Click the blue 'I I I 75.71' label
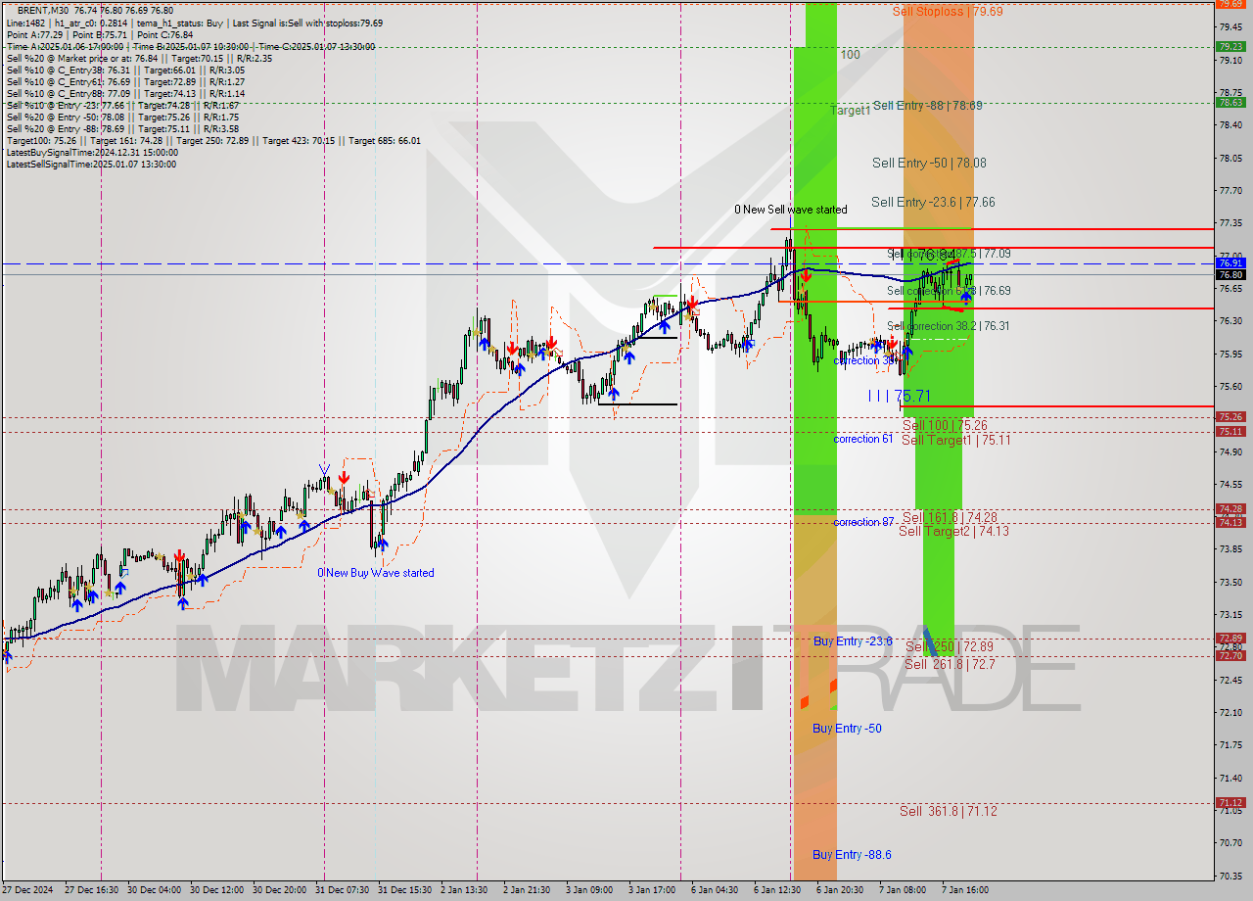This screenshot has width=1253, height=901. click(x=899, y=396)
